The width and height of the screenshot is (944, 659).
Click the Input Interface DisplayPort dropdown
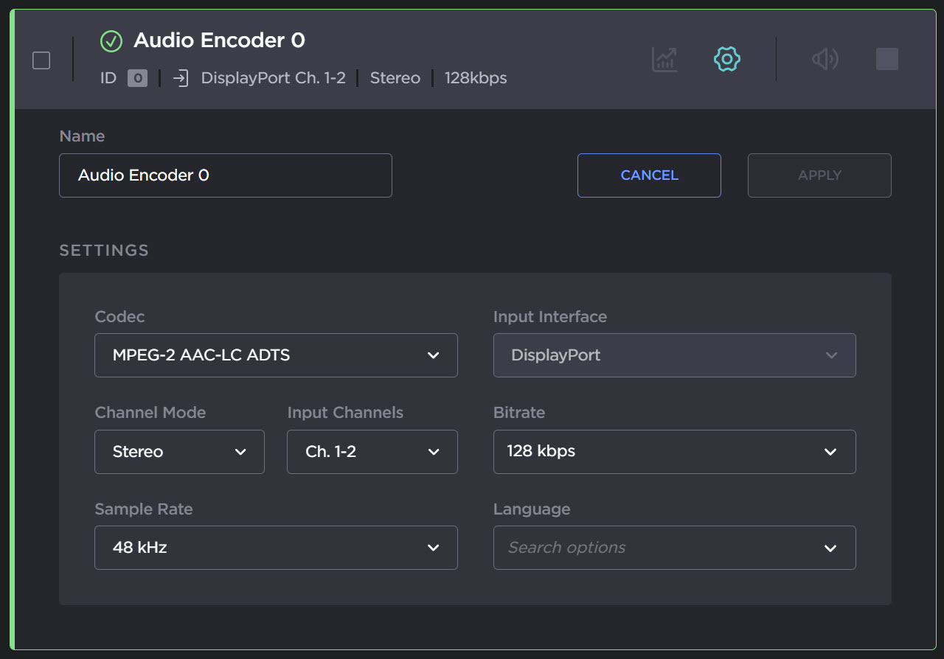point(674,355)
